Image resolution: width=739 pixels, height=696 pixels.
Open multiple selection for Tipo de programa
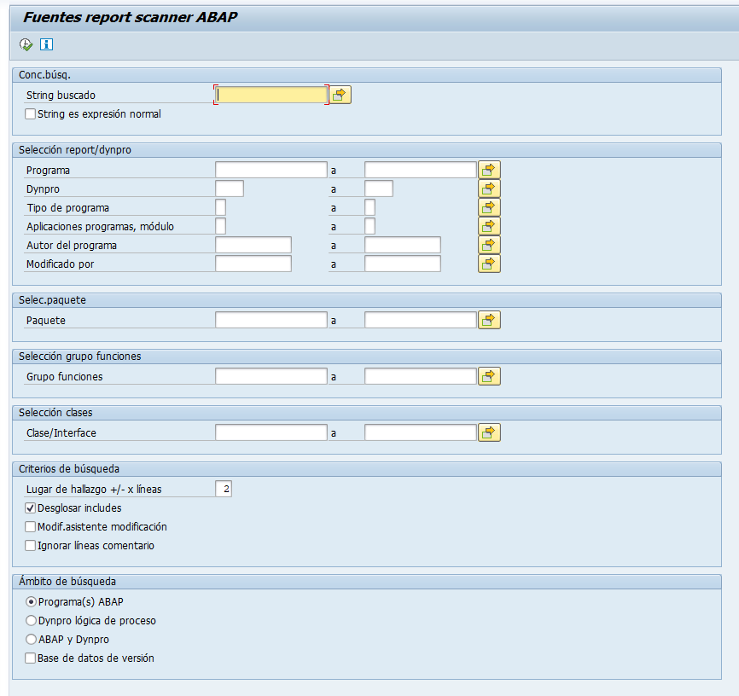coord(488,206)
